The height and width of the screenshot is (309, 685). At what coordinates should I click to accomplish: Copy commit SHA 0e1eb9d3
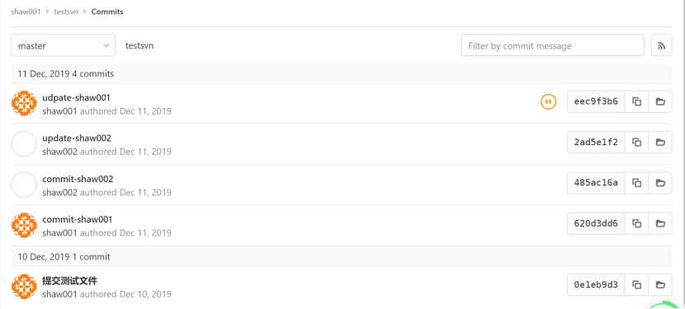pyautogui.click(x=636, y=285)
